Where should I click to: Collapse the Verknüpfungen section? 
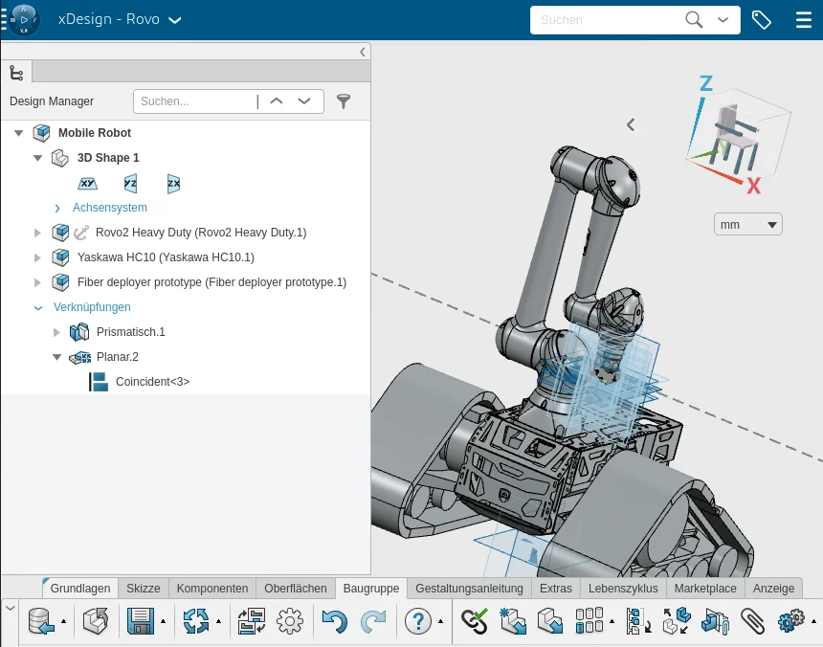[x=38, y=307]
